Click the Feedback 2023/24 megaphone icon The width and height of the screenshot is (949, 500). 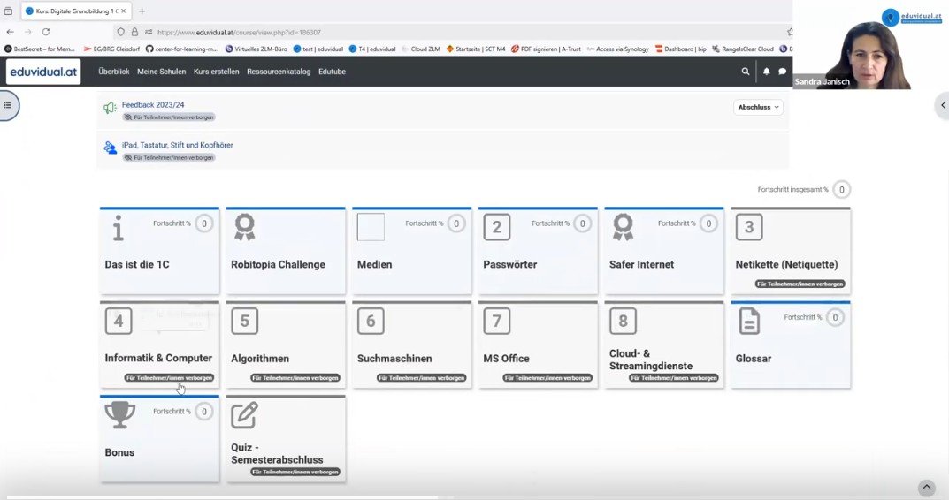pyautogui.click(x=110, y=108)
